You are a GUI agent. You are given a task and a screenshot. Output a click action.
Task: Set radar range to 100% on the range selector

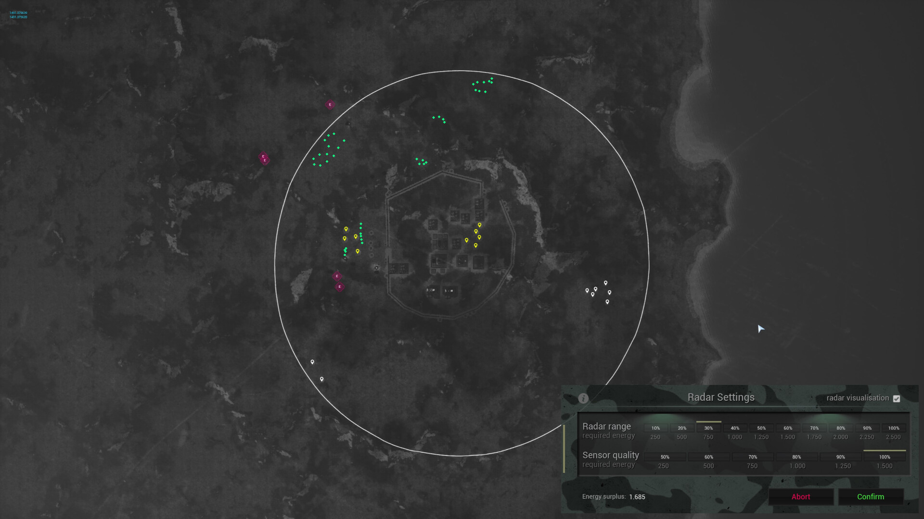pyautogui.click(x=893, y=428)
